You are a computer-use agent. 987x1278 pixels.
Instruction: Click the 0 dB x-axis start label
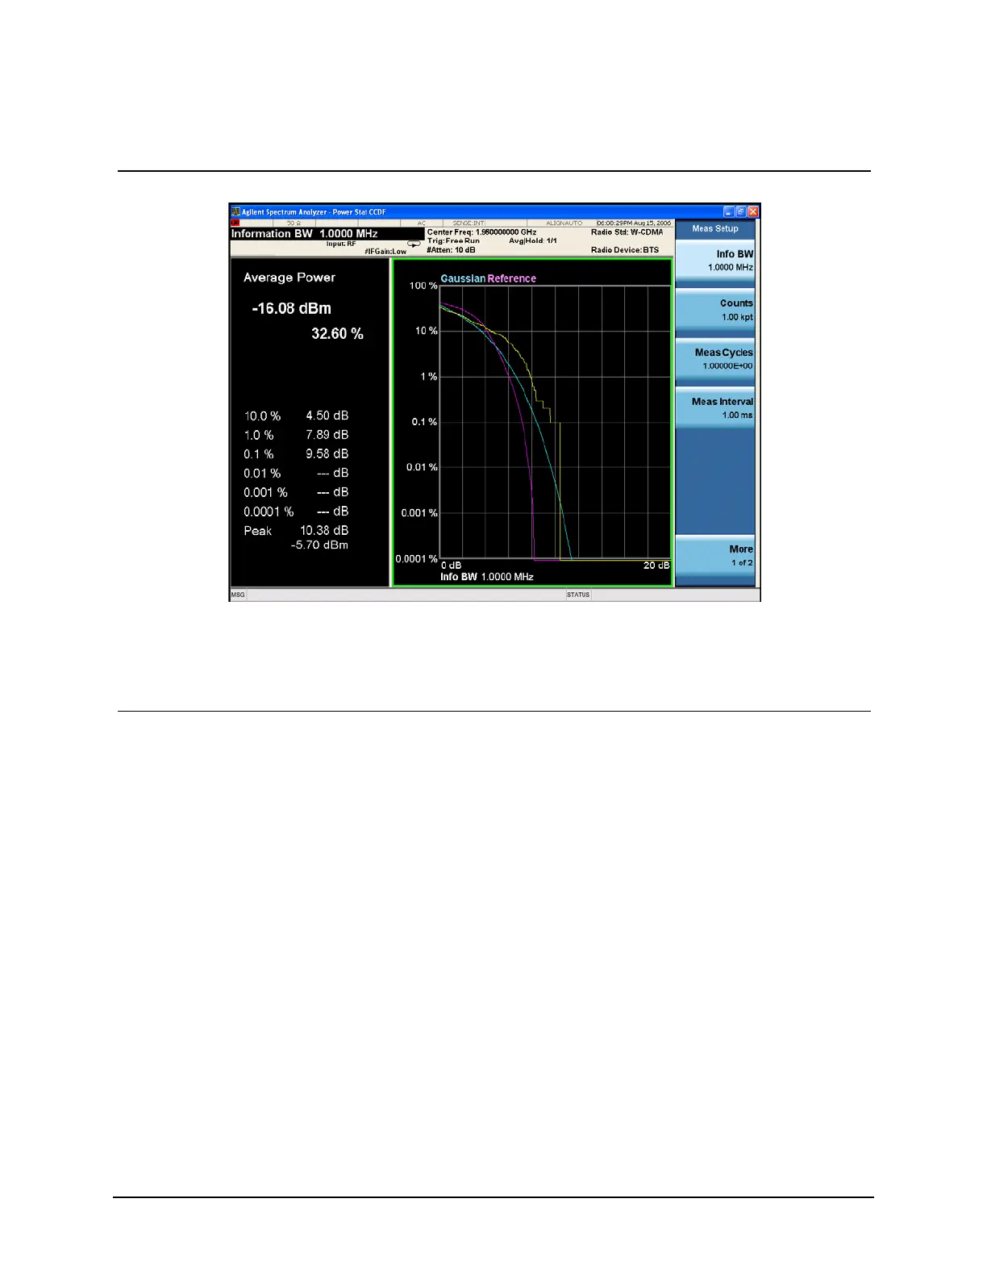coord(452,566)
